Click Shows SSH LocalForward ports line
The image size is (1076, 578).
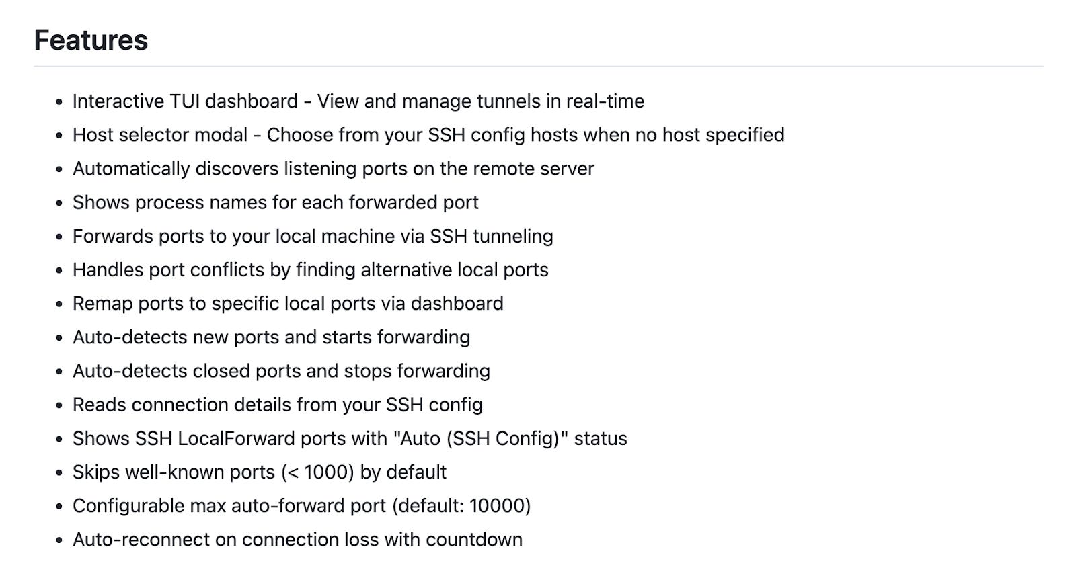pos(350,438)
